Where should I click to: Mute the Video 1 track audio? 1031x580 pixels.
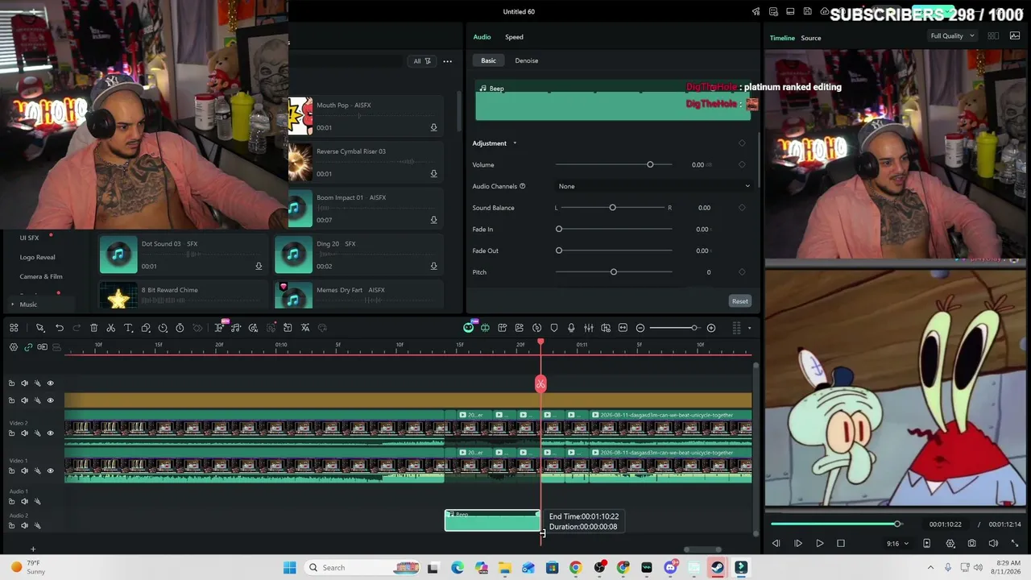click(x=24, y=471)
